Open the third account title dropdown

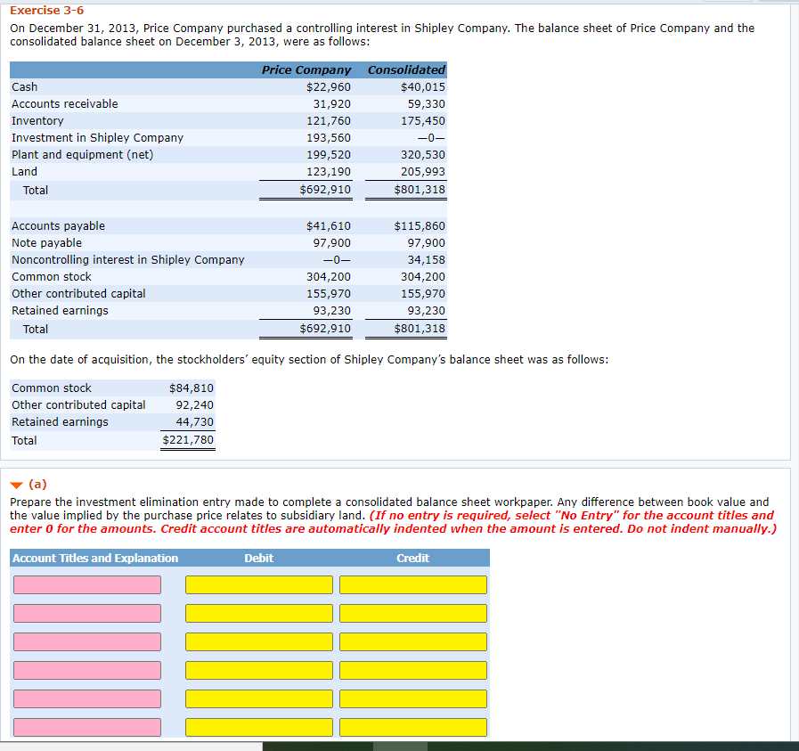pyautogui.click(x=87, y=641)
